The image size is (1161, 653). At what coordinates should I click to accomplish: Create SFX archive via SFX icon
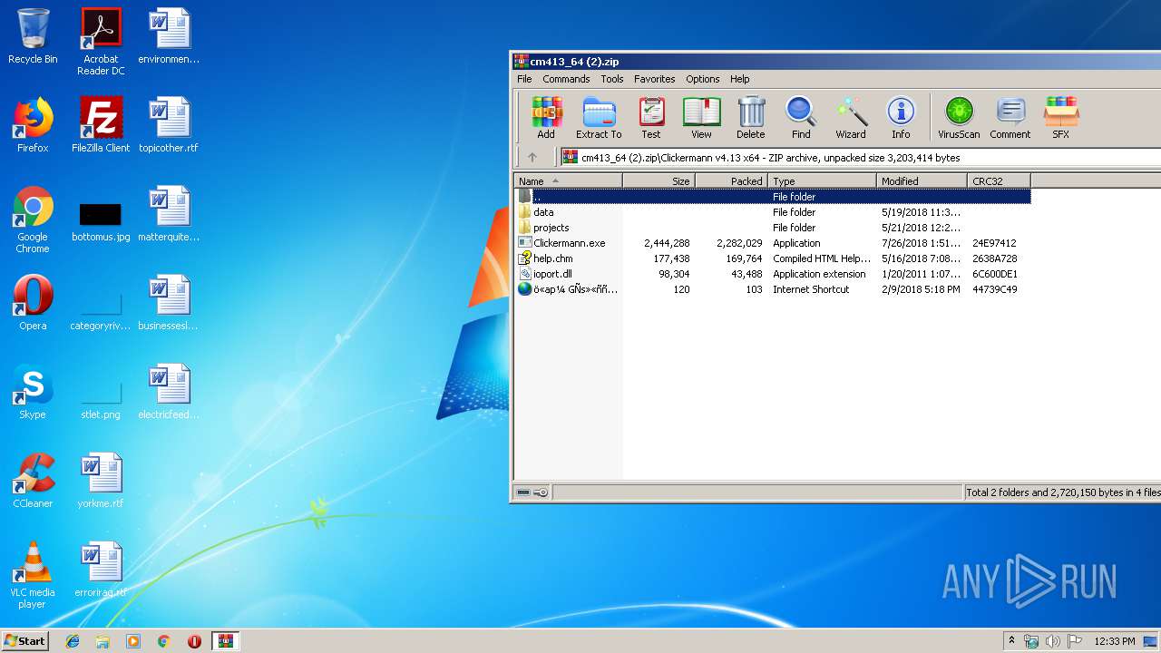click(1060, 118)
